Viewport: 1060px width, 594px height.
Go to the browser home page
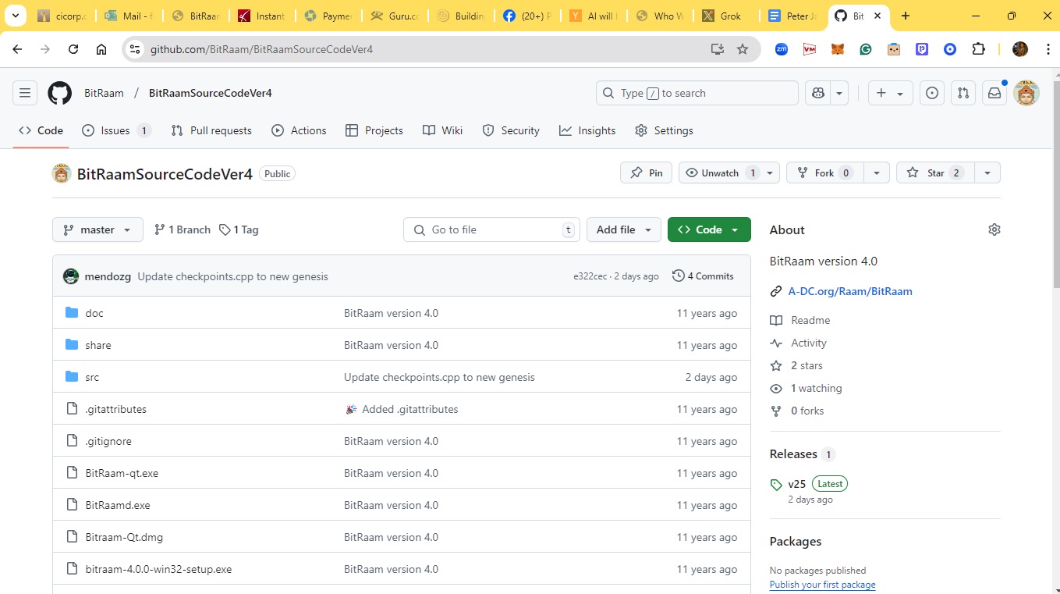point(101,49)
